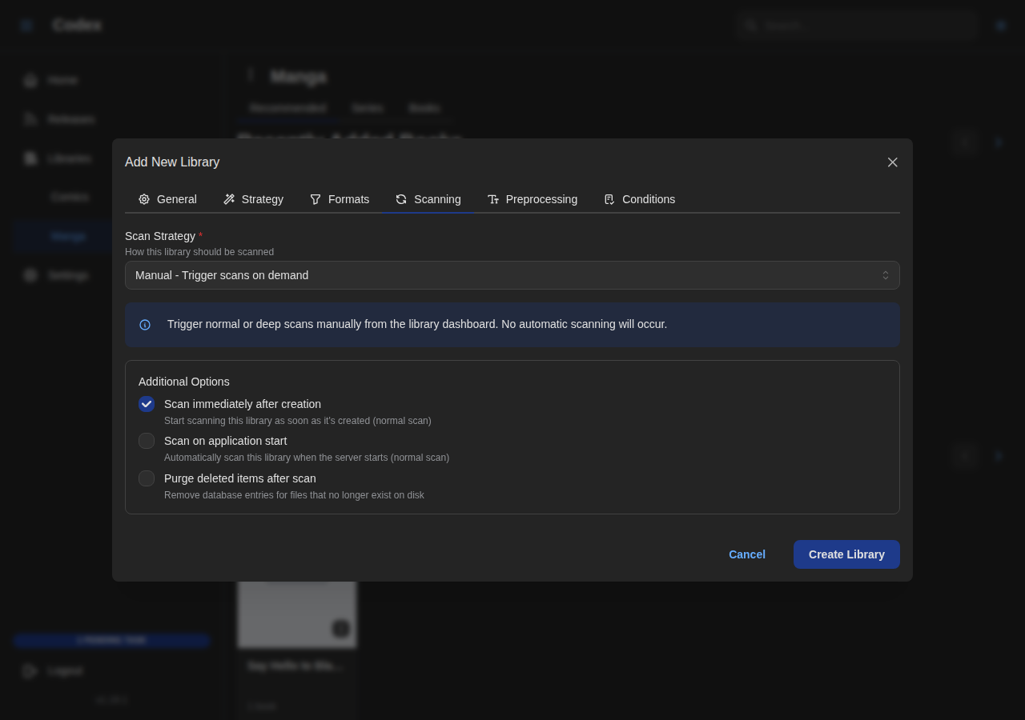The image size is (1025, 720).
Task: Click the 'Add New Library' dialog title
Action: 172,162
